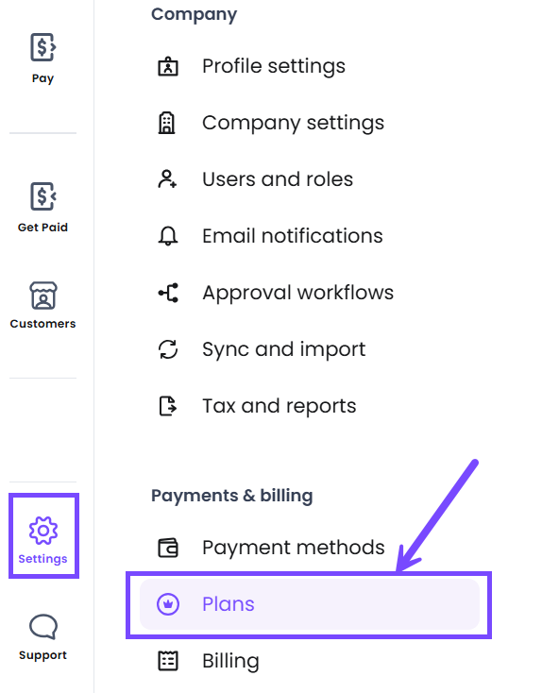Go to Company settings
Viewport: 542px width, 693px height.
click(x=294, y=123)
